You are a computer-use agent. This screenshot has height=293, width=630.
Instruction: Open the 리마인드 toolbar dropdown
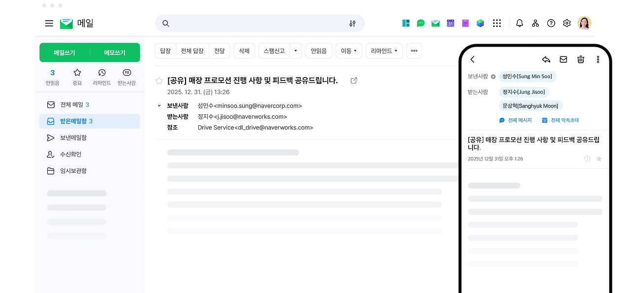click(x=384, y=51)
